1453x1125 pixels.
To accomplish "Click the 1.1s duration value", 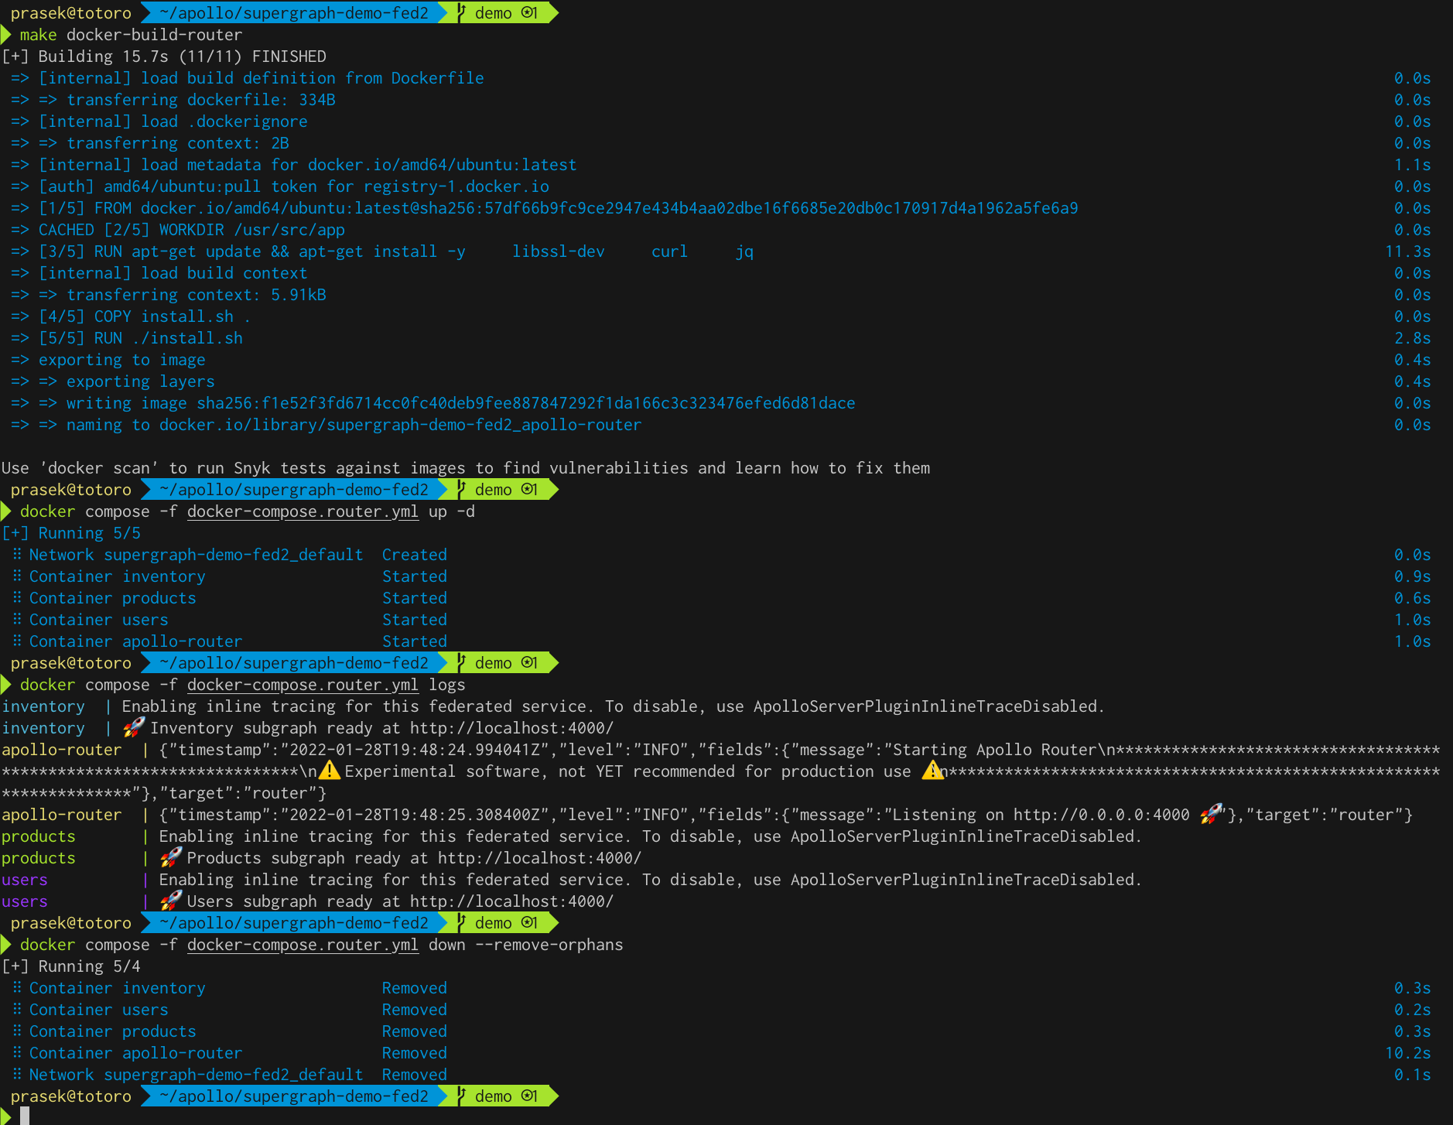I will tap(1412, 165).
